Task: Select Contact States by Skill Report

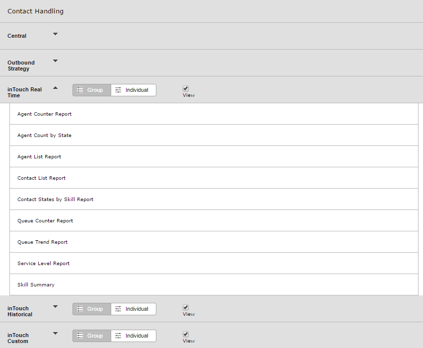Action: pos(214,200)
